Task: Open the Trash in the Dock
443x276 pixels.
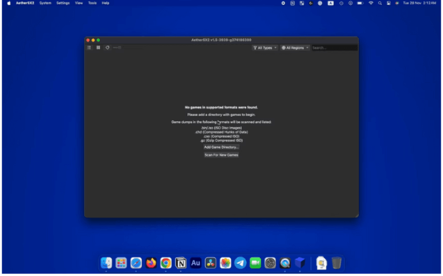Action: click(336, 263)
